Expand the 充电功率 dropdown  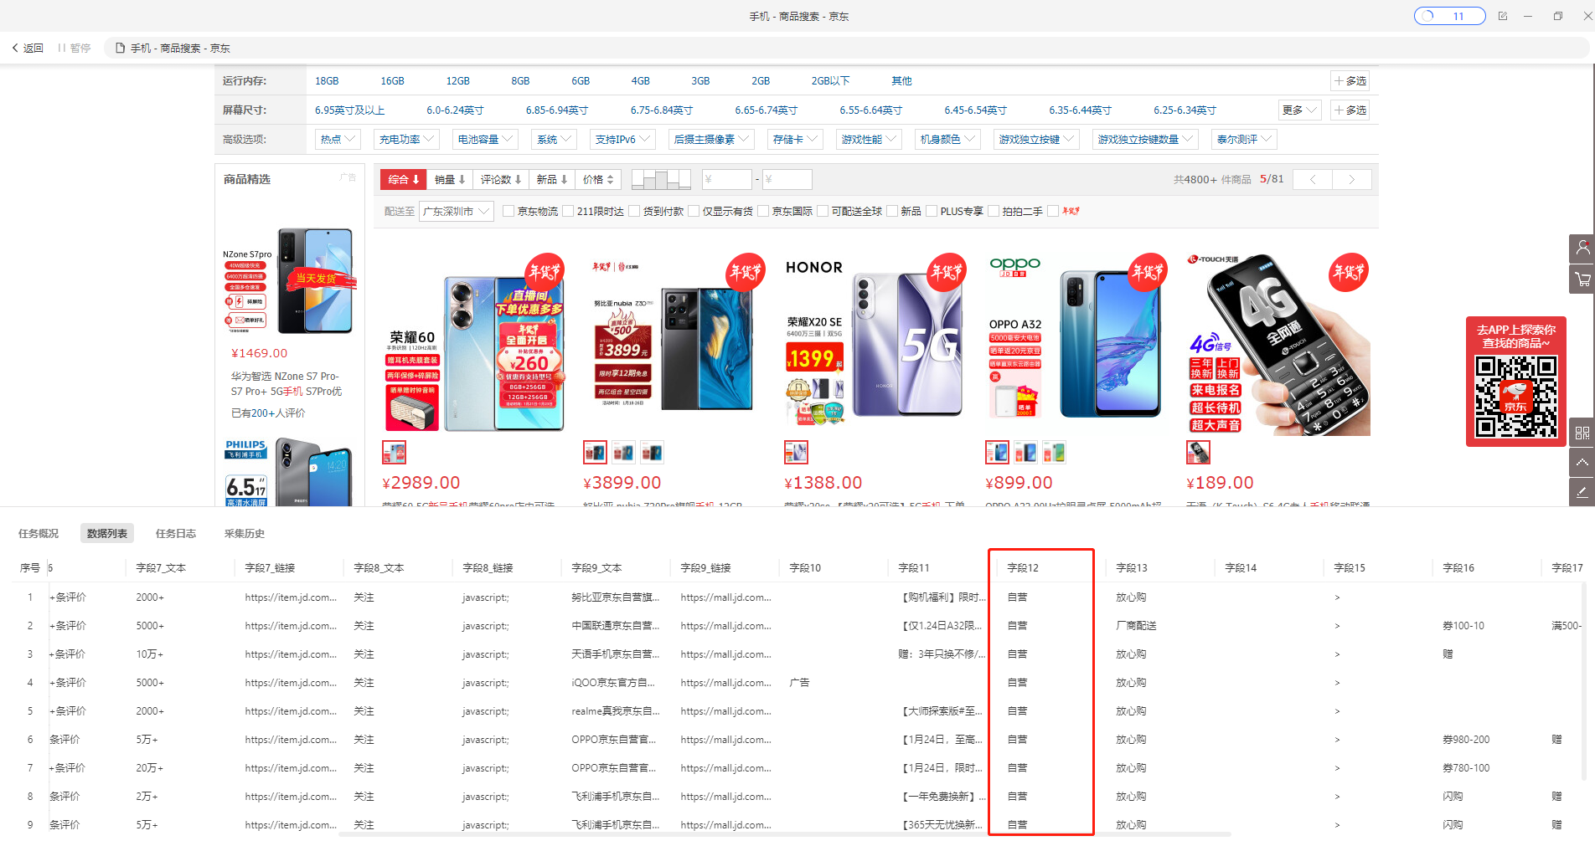point(406,140)
